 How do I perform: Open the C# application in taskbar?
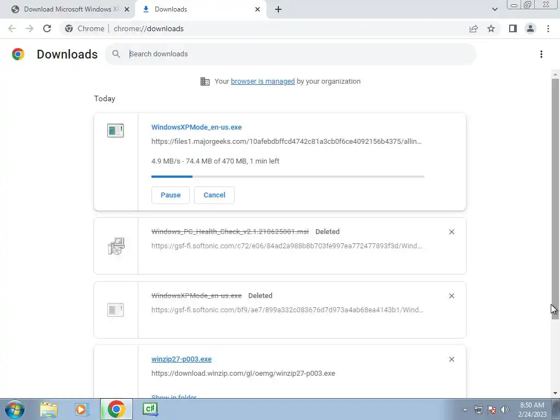[x=150, y=409]
